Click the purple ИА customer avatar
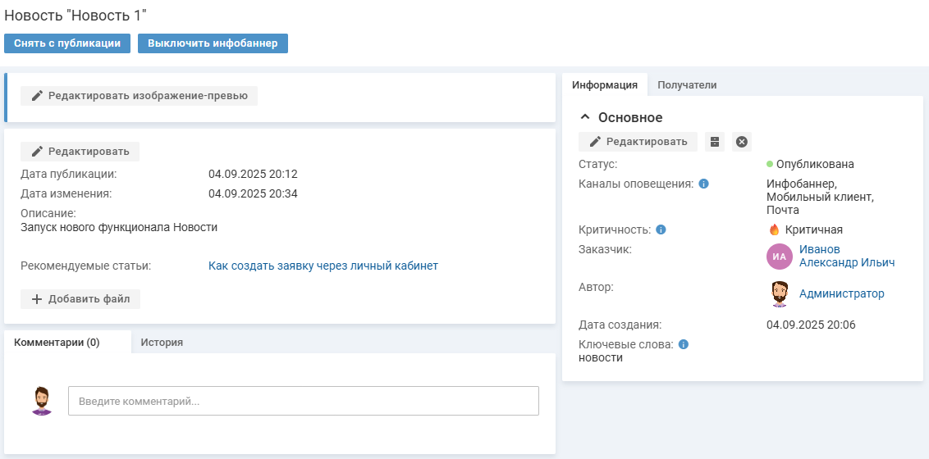 [779, 257]
